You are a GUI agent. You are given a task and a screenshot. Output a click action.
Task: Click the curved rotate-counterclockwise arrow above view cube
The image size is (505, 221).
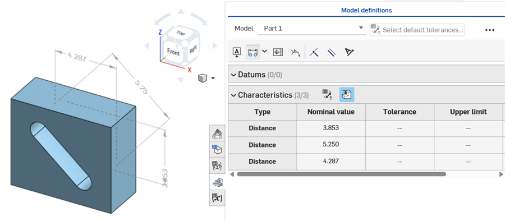[162, 19]
